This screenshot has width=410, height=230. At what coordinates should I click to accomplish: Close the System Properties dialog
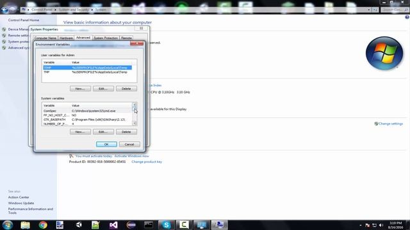pyautogui.click(x=141, y=28)
